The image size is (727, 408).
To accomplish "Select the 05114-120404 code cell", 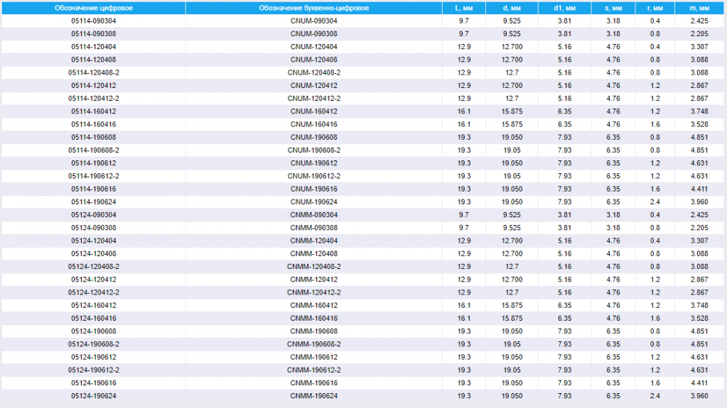I will (94, 47).
